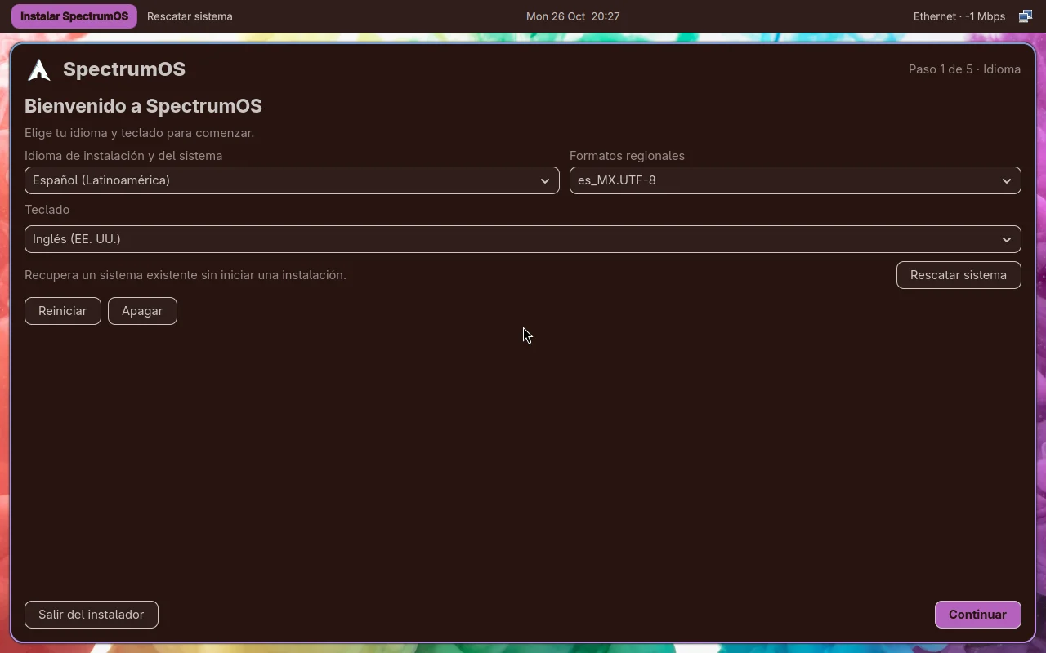The height and width of the screenshot is (653, 1046).
Task: Click the Recupera un sistema existente description
Action: [x=186, y=275]
